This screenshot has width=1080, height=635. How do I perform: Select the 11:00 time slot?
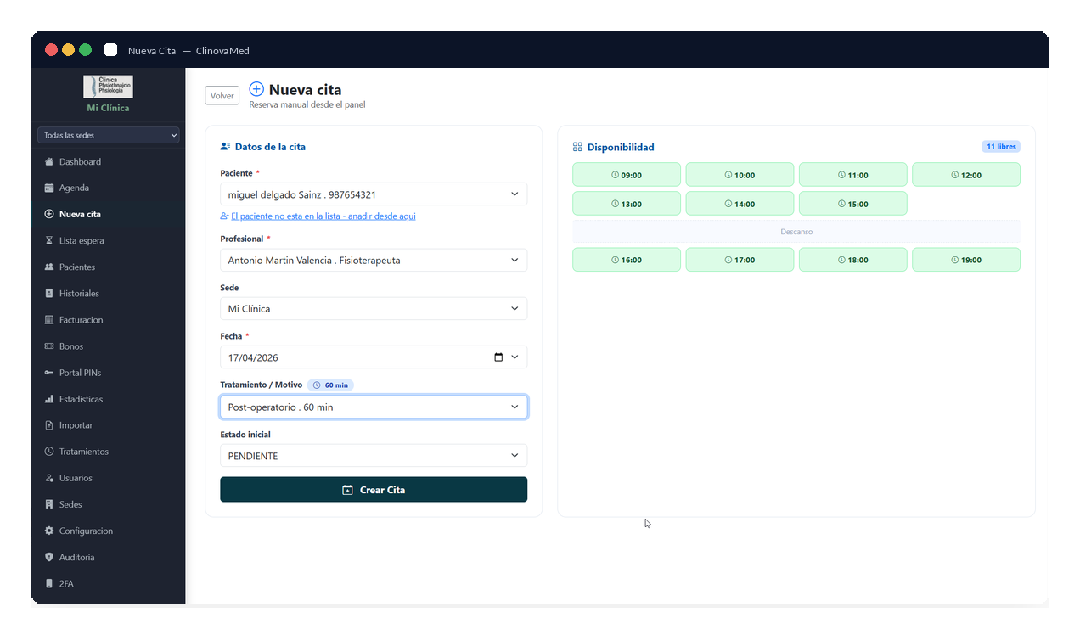coord(853,175)
